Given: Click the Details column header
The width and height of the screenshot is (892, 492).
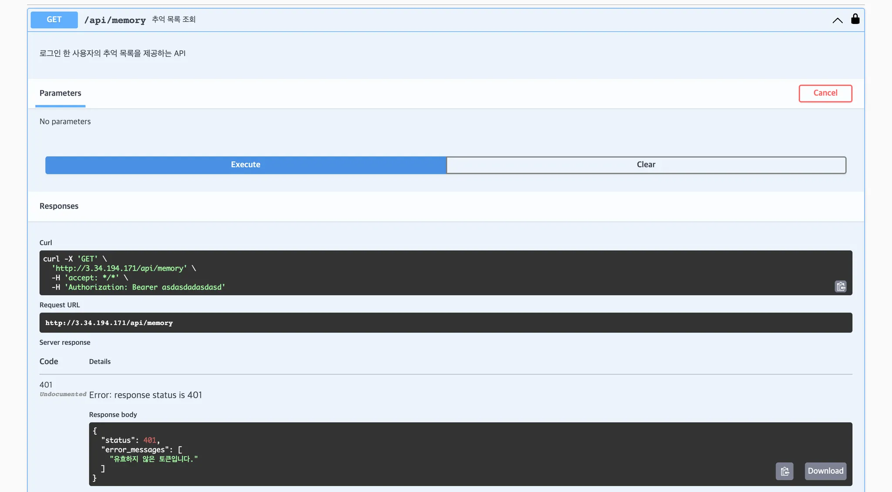Looking at the screenshot, I should (100, 361).
